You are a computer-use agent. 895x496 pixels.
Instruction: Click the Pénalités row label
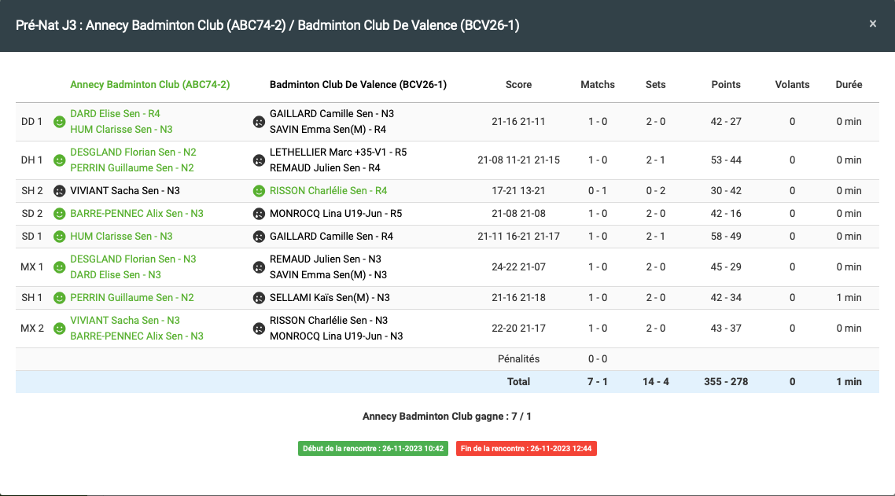[518, 359]
